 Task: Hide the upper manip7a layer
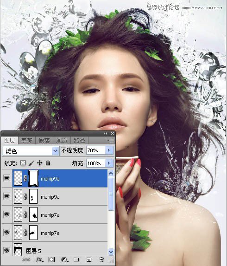6,214
